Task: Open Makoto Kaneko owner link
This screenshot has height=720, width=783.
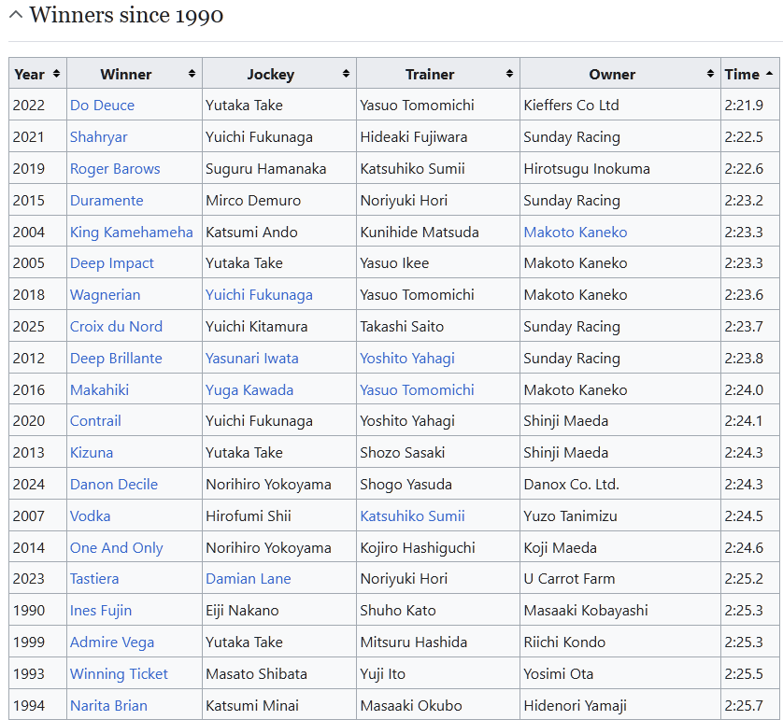Action: pyautogui.click(x=575, y=233)
